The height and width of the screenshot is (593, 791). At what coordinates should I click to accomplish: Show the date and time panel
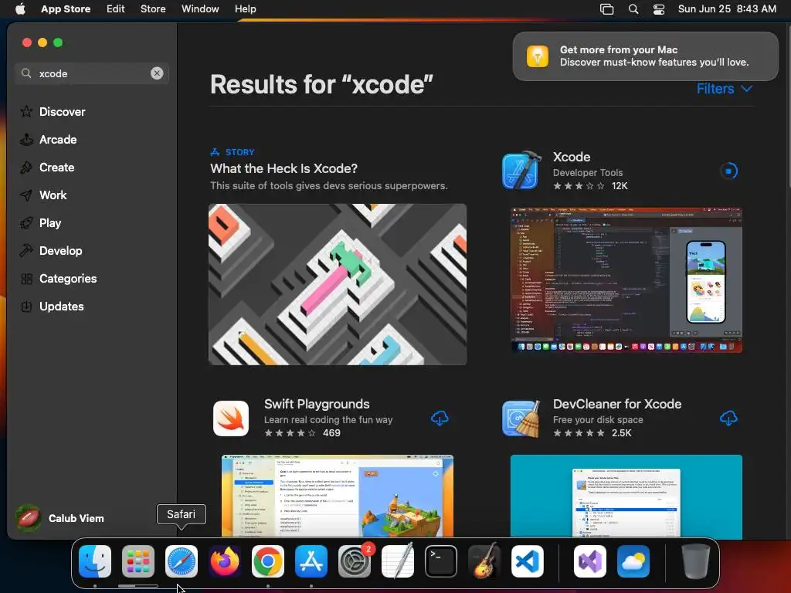(727, 8)
